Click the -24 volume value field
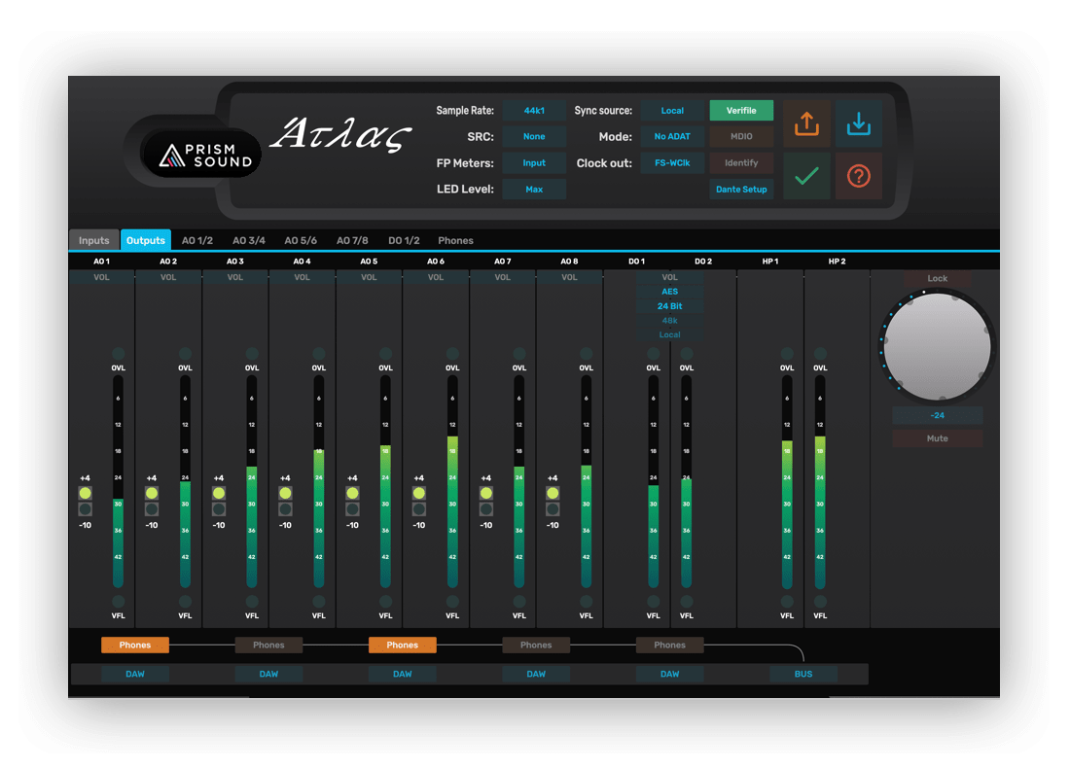This screenshot has width=1070, height=768. [937, 415]
